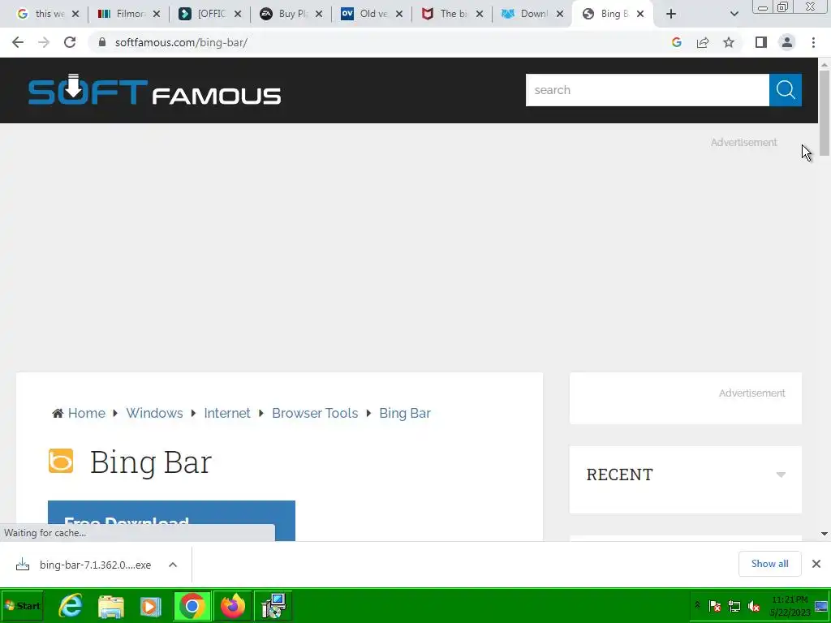Go back with the back arrow

pyautogui.click(x=18, y=42)
